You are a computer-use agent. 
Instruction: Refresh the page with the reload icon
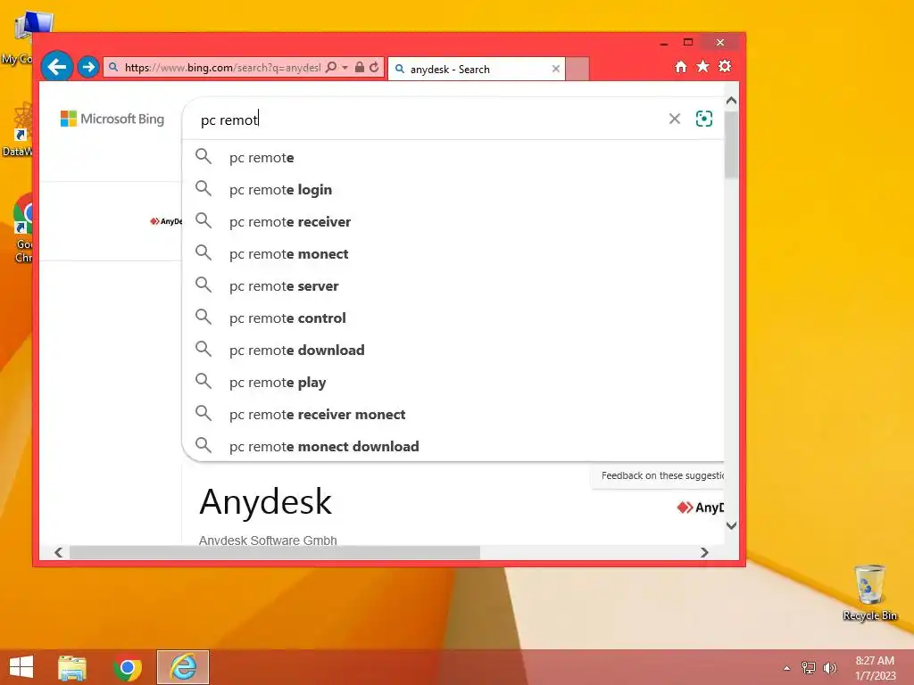coord(374,68)
